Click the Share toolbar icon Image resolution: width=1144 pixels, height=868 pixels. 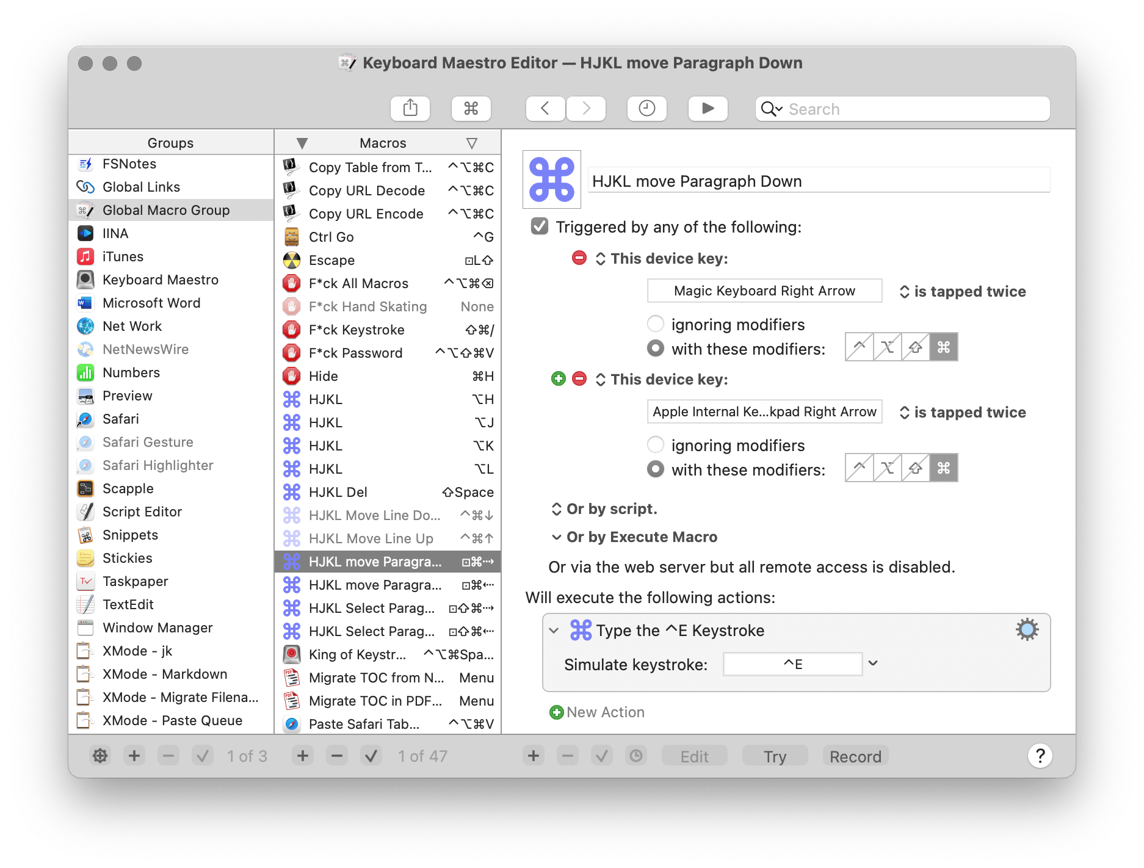[410, 109]
